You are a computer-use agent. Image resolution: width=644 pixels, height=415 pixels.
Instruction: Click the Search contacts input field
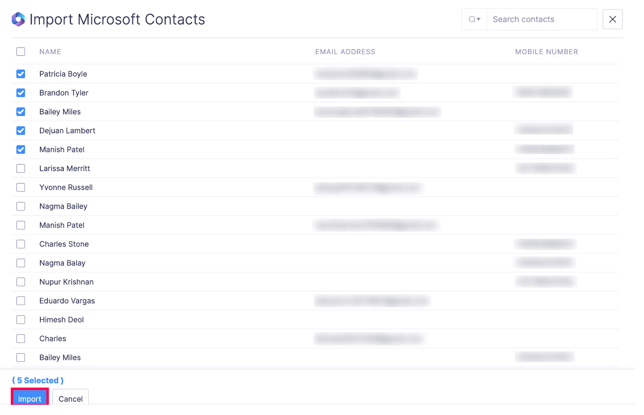541,19
